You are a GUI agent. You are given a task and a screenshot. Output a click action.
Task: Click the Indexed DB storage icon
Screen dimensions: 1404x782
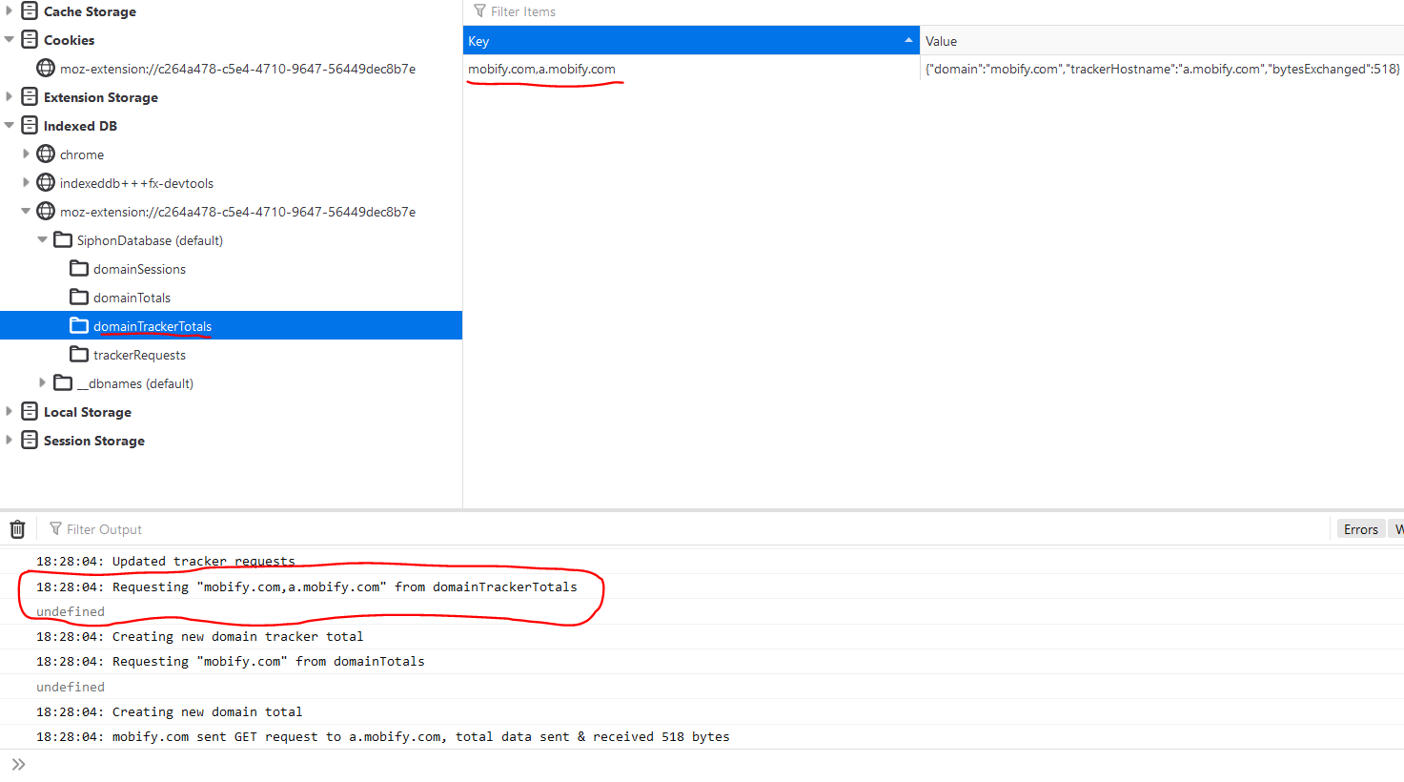(30, 126)
